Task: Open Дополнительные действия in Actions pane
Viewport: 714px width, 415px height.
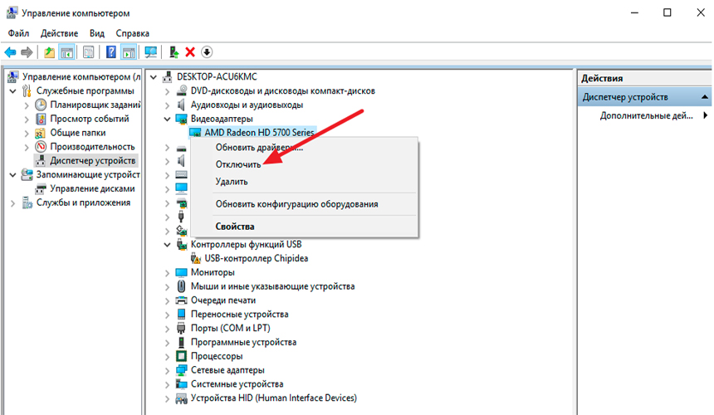Action: tap(647, 115)
